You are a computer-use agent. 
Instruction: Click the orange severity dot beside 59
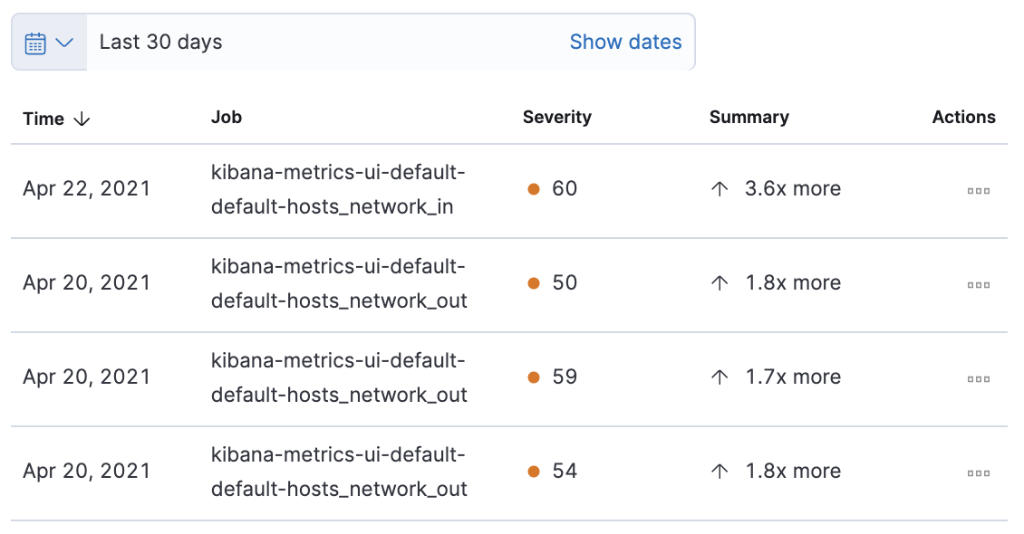coord(534,377)
